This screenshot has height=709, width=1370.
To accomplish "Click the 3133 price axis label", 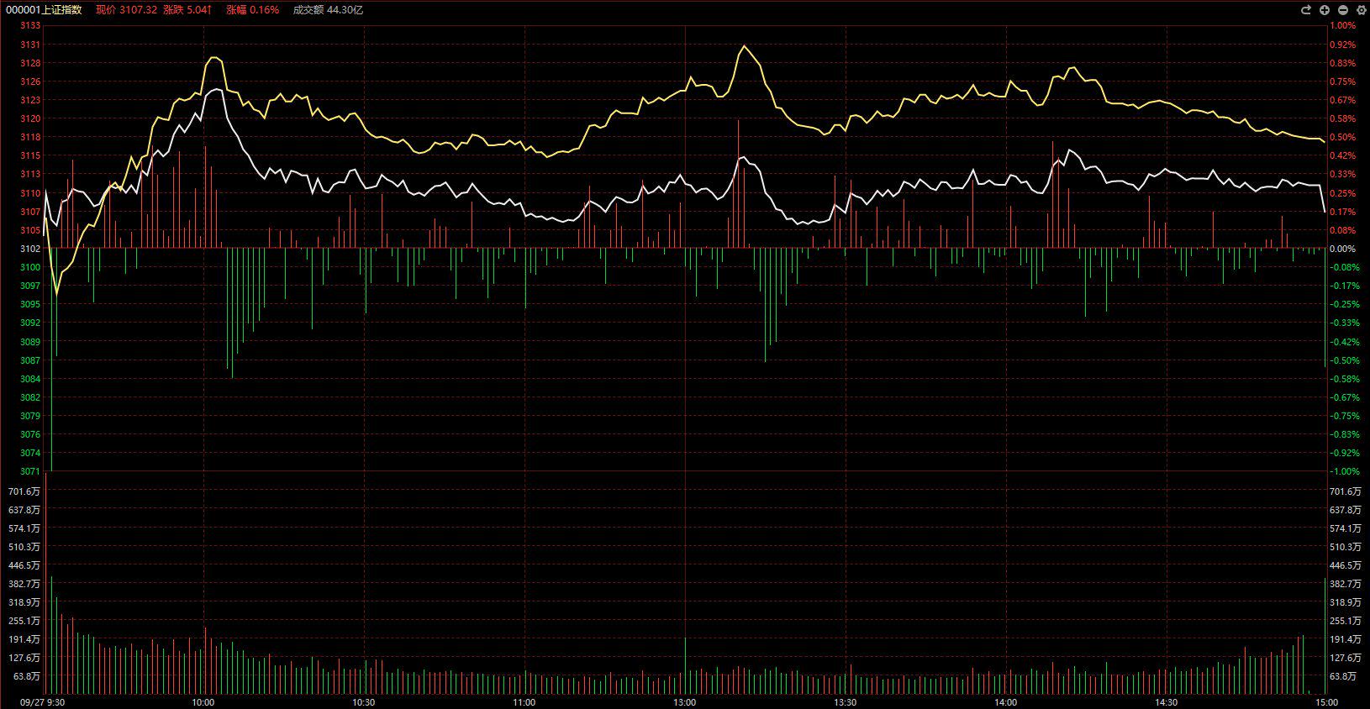I will click(x=30, y=26).
